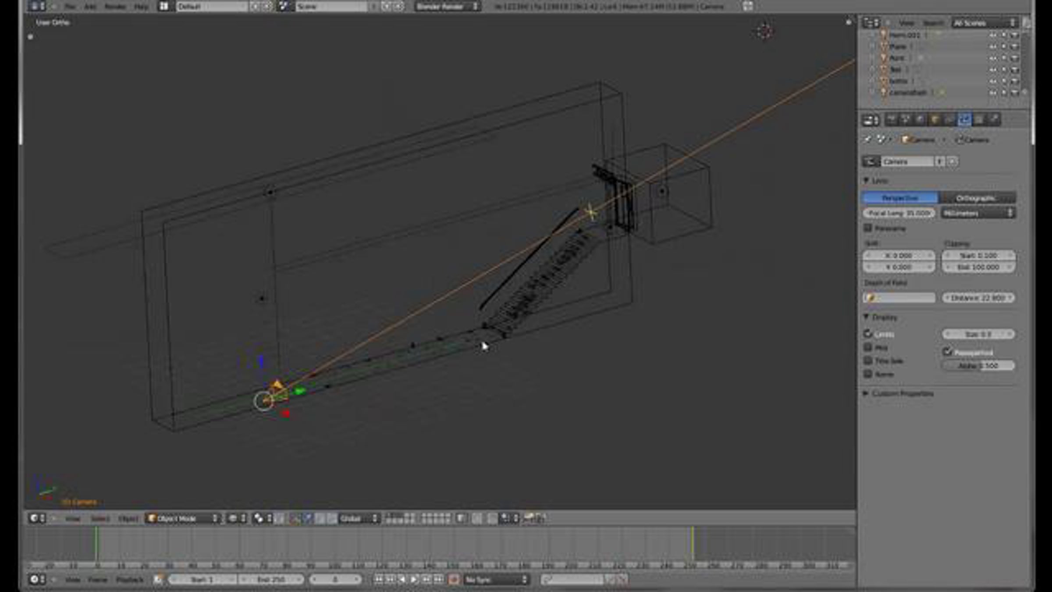The height and width of the screenshot is (592, 1052).
Task: Collapse the Lens panel section
Action: pos(867,181)
